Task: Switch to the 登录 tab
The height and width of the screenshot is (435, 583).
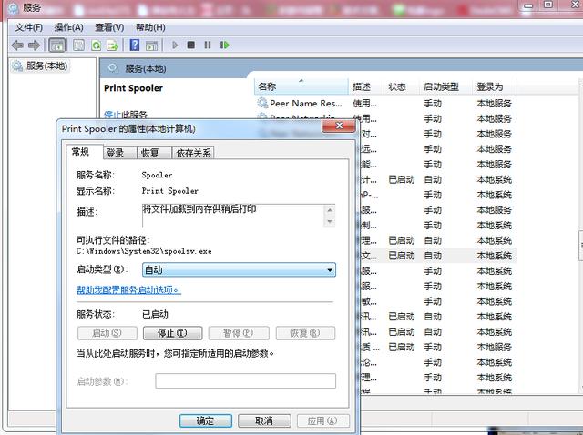Action: coord(119,153)
